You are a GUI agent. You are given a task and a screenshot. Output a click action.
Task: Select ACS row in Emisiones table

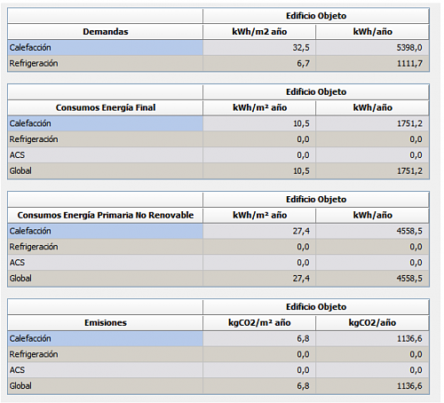pyautogui.click(x=218, y=370)
